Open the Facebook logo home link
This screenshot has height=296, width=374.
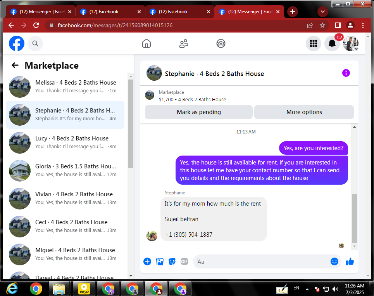click(17, 43)
